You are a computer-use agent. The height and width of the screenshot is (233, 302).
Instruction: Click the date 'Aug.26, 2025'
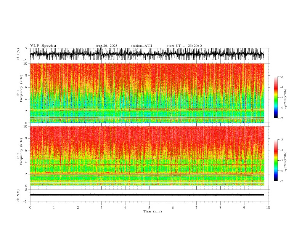(x=106, y=46)
